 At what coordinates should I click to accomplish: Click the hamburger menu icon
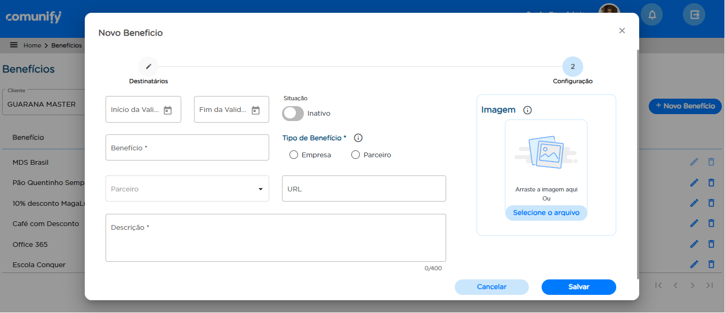click(14, 45)
